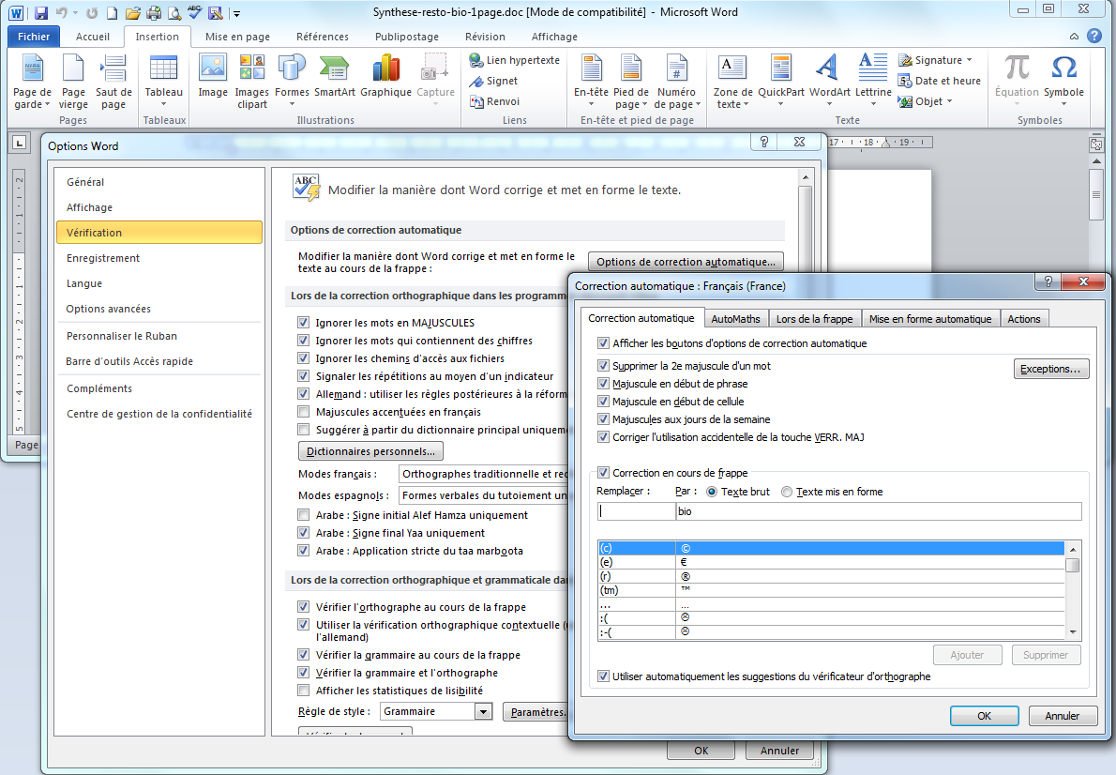Viewport: 1116px width, 775px height.
Task: Switch to the AutoMaths tab
Action: [735, 319]
